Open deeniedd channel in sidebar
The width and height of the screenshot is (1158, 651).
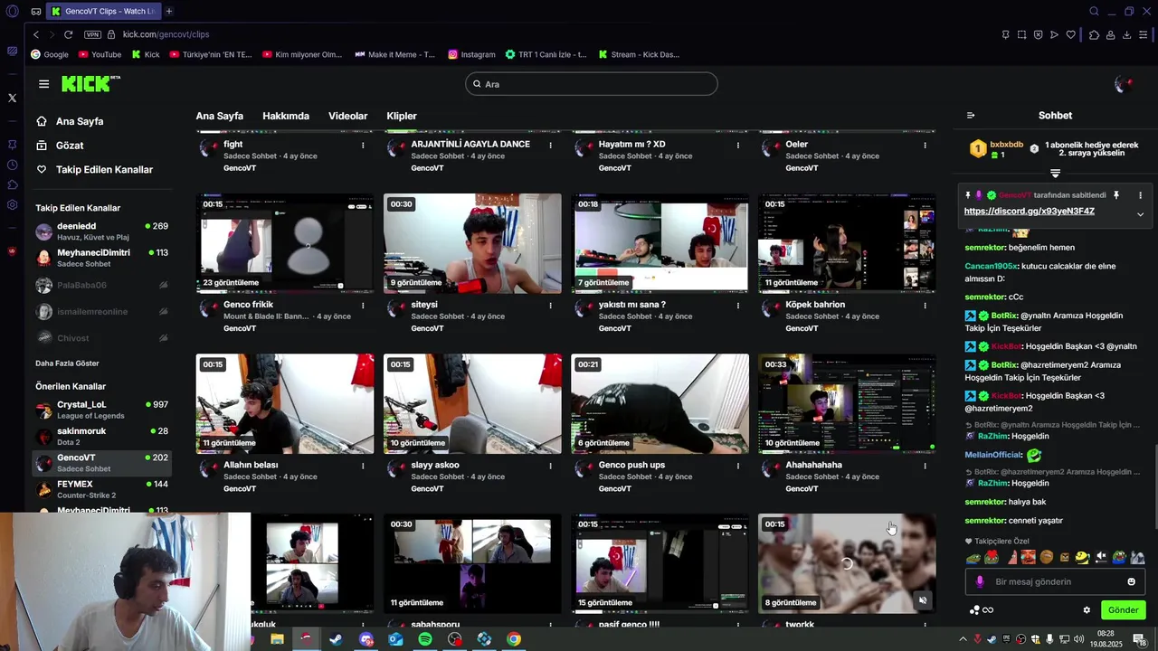click(x=101, y=231)
